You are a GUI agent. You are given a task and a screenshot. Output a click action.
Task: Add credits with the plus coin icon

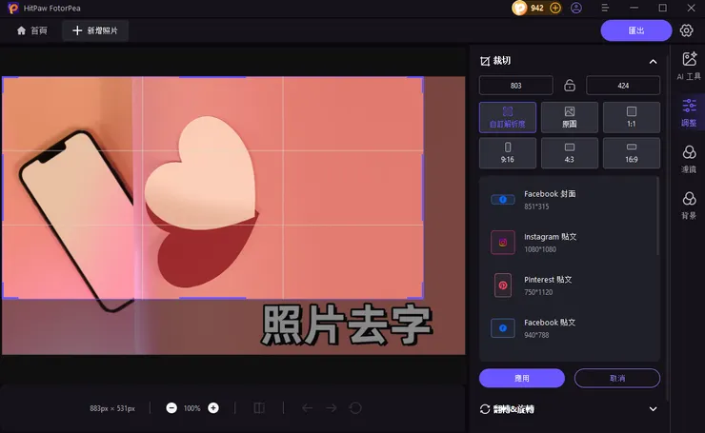(555, 8)
